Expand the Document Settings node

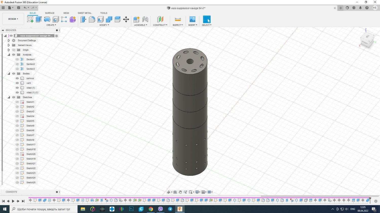pos(9,40)
